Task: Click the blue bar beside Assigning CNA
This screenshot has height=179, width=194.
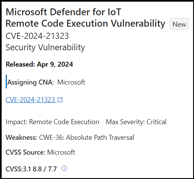Action: pos(6,82)
